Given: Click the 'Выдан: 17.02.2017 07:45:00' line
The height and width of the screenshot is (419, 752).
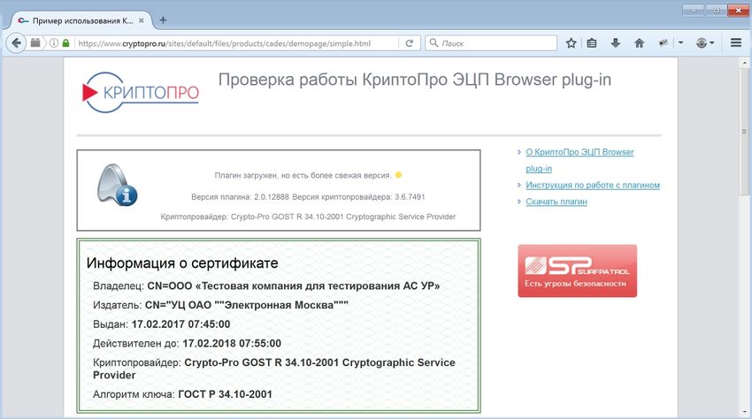Looking at the screenshot, I should tap(161, 324).
